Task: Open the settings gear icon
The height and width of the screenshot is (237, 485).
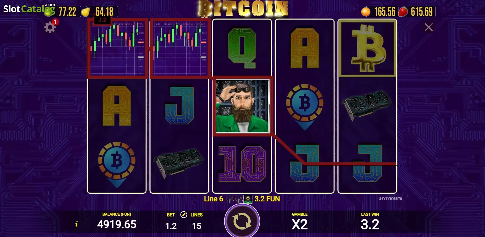Action: point(50,27)
